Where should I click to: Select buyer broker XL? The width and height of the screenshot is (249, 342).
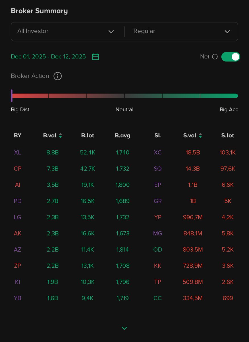pos(18,152)
